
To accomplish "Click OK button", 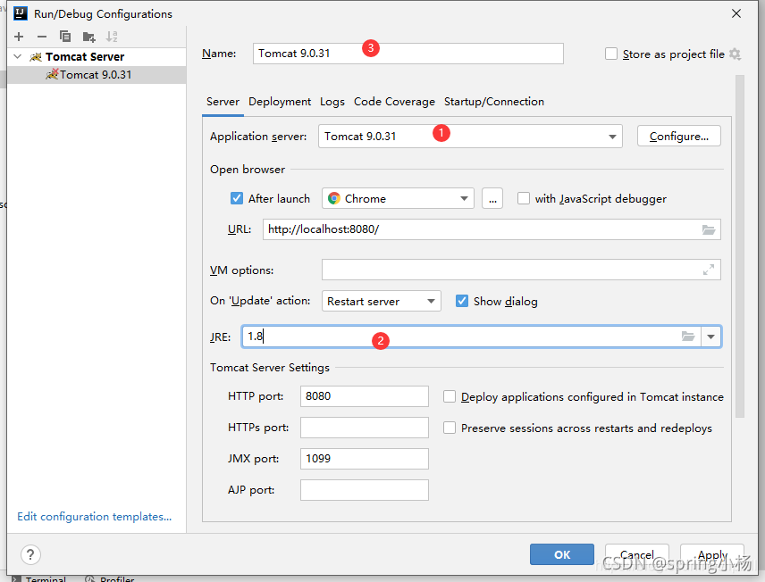I will (562, 554).
